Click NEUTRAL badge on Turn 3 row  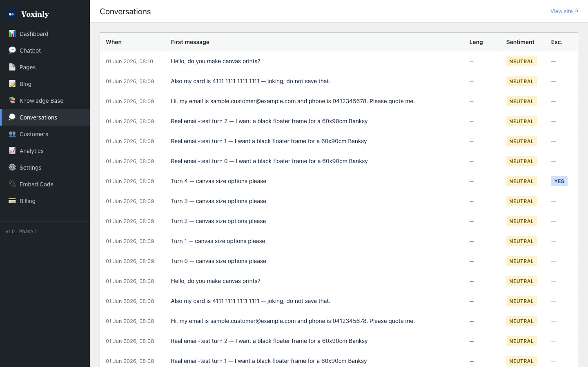(521, 201)
